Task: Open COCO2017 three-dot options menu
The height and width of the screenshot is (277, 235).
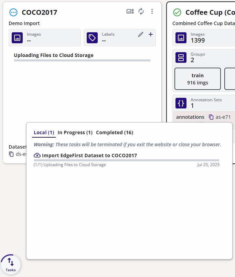Action: point(152,12)
